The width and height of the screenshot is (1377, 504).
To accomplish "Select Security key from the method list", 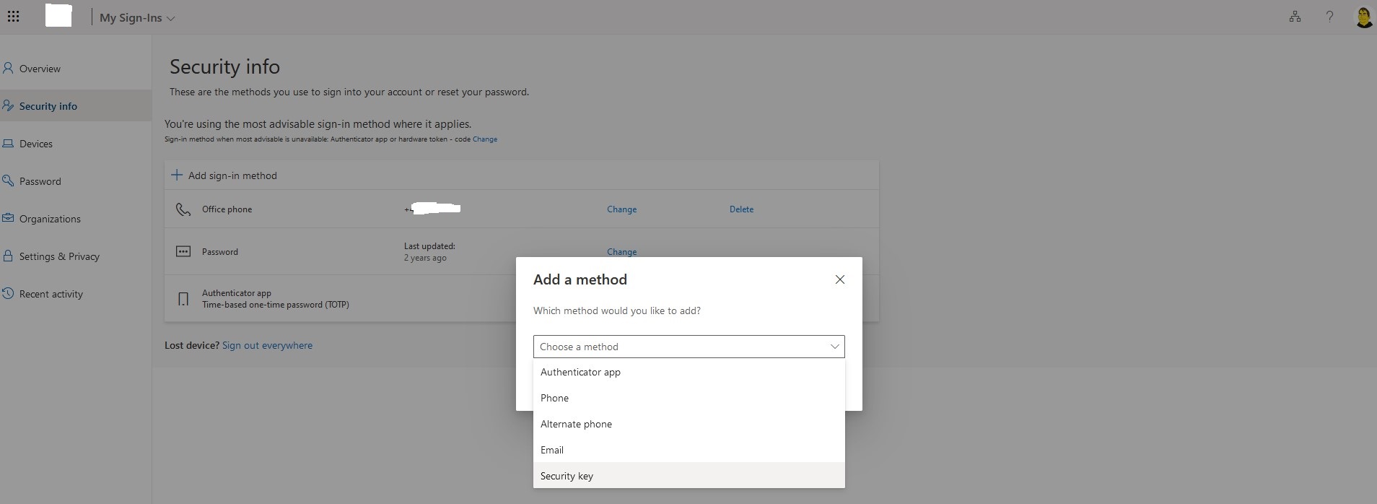I will click(567, 476).
